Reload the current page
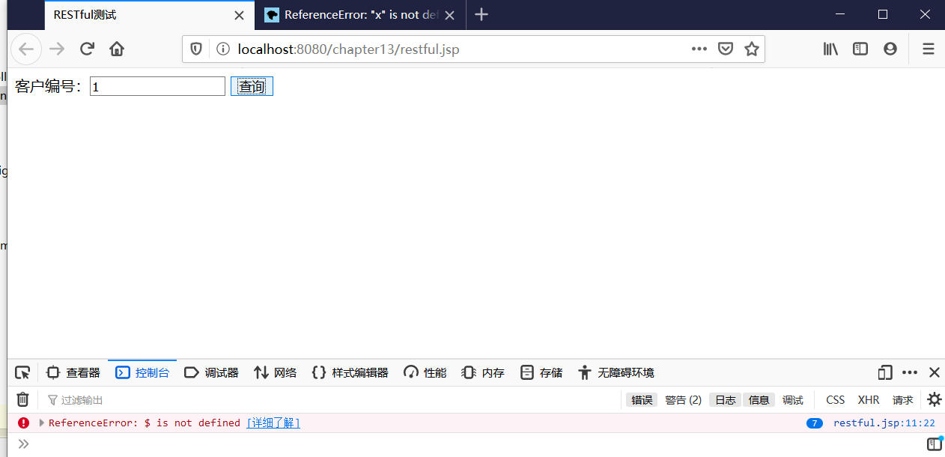Image resolution: width=945 pixels, height=457 pixels. click(87, 49)
